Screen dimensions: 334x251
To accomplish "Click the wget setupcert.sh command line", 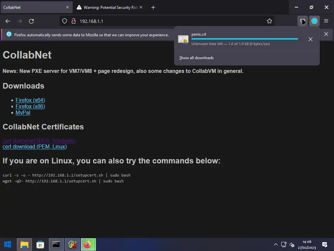I will point(63,181).
